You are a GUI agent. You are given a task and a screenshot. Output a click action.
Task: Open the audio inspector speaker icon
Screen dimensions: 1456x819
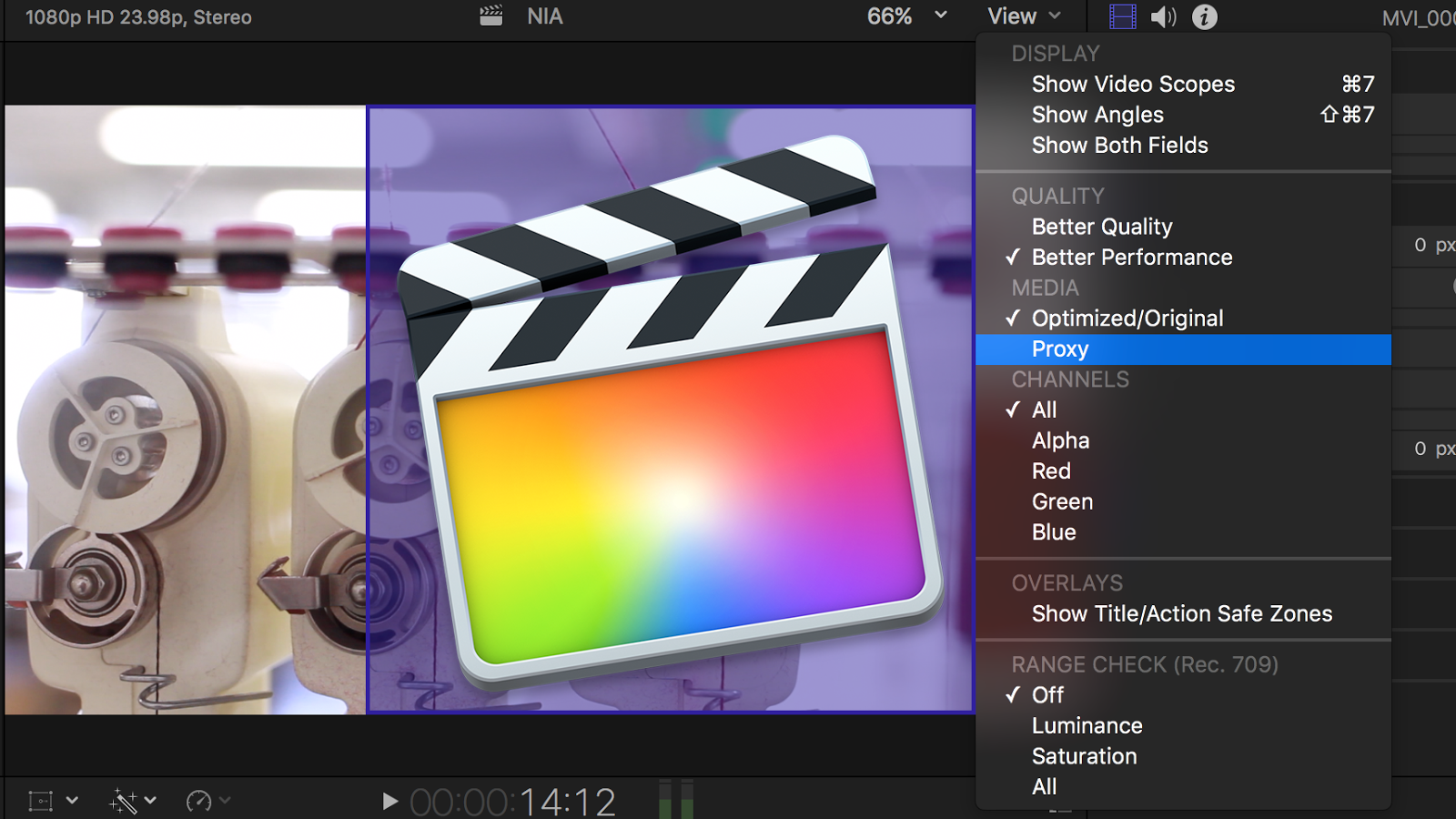[1163, 16]
